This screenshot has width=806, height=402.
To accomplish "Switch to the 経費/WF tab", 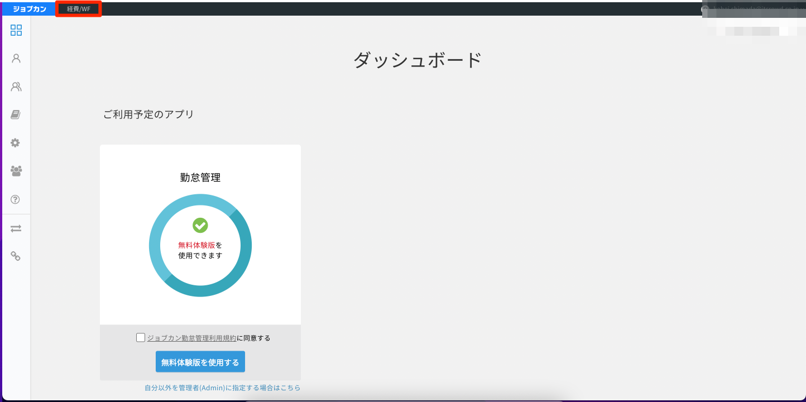I will click(x=79, y=9).
